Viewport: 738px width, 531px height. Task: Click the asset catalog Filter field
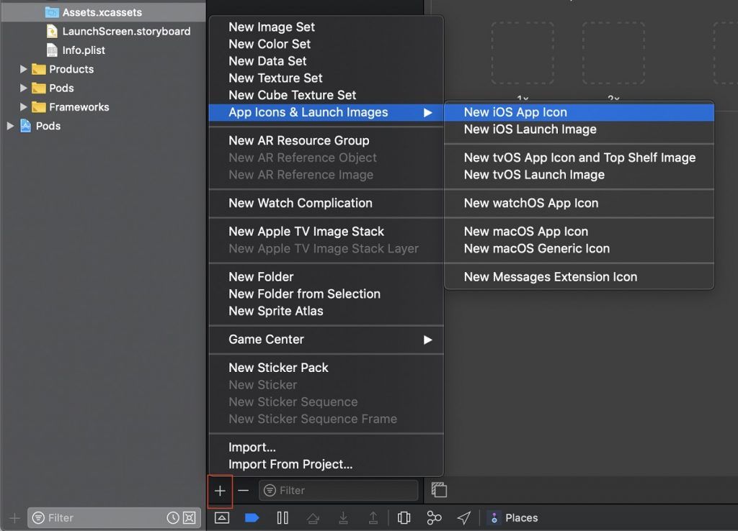pos(339,491)
